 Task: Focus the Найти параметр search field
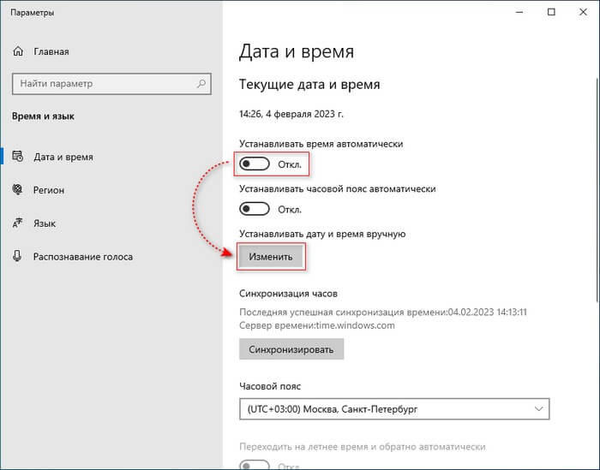pos(111,84)
